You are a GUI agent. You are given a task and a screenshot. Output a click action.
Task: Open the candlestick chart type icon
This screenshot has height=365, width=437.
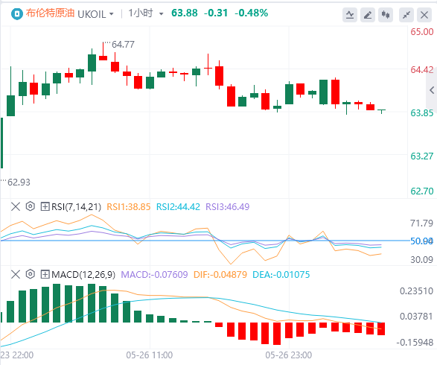pyautogui.click(x=386, y=14)
